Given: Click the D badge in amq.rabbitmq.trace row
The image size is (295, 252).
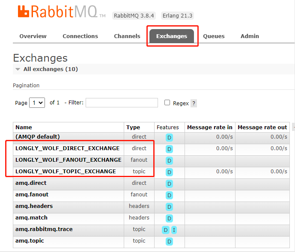Looking at the screenshot, I should 166,230.
